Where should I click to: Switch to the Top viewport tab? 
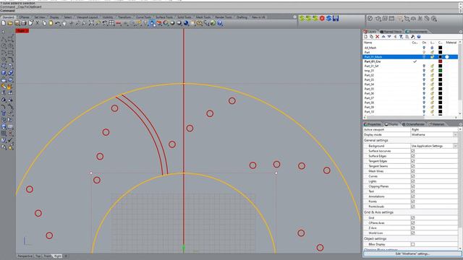pyautogui.click(x=38, y=256)
